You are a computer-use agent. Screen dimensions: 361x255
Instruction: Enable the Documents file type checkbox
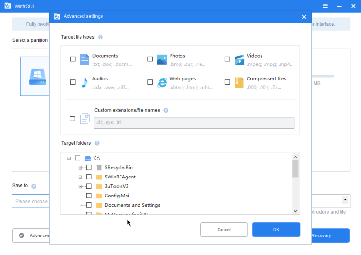[x=73, y=59]
